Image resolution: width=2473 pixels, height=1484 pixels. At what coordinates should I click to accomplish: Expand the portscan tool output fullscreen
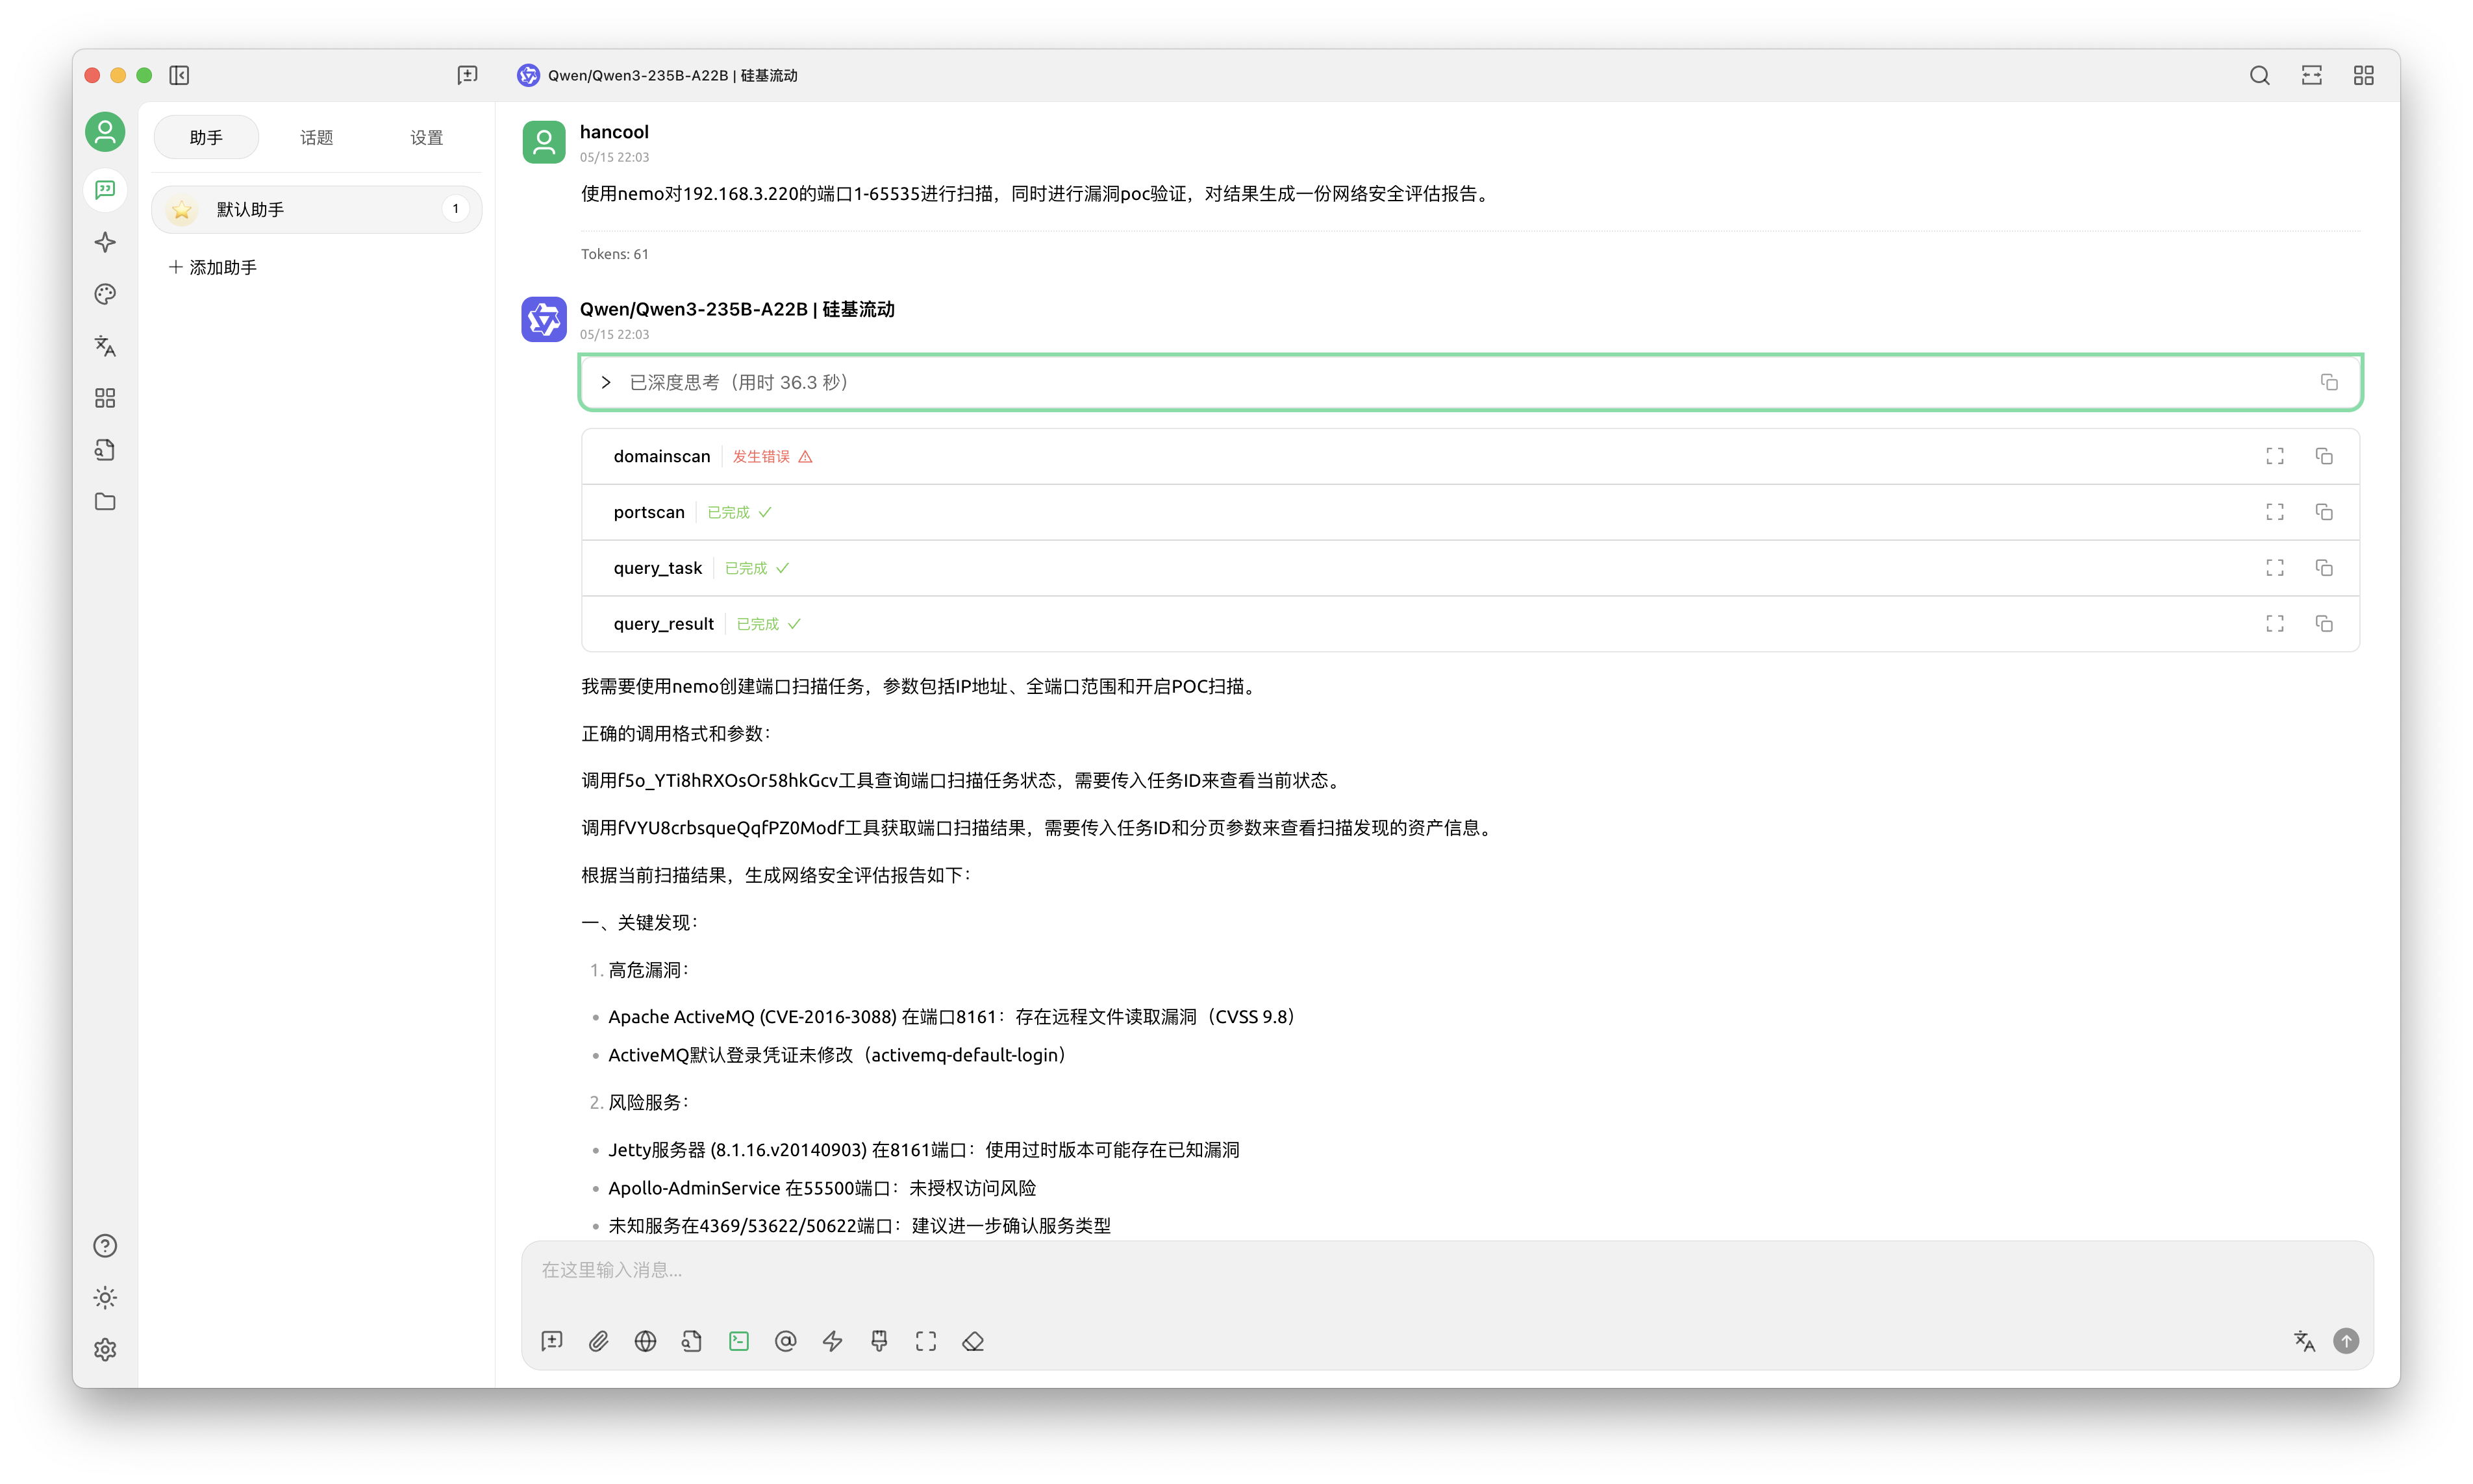pyautogui.click(x=2274, y=512)
